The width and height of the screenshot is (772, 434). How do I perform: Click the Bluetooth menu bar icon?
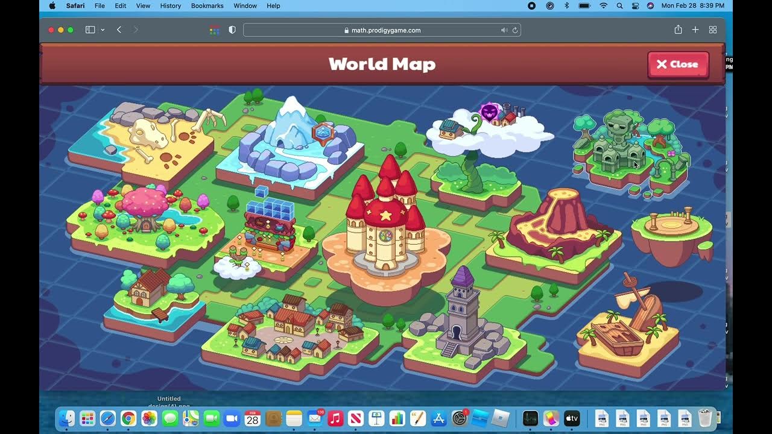click(566, 5)
